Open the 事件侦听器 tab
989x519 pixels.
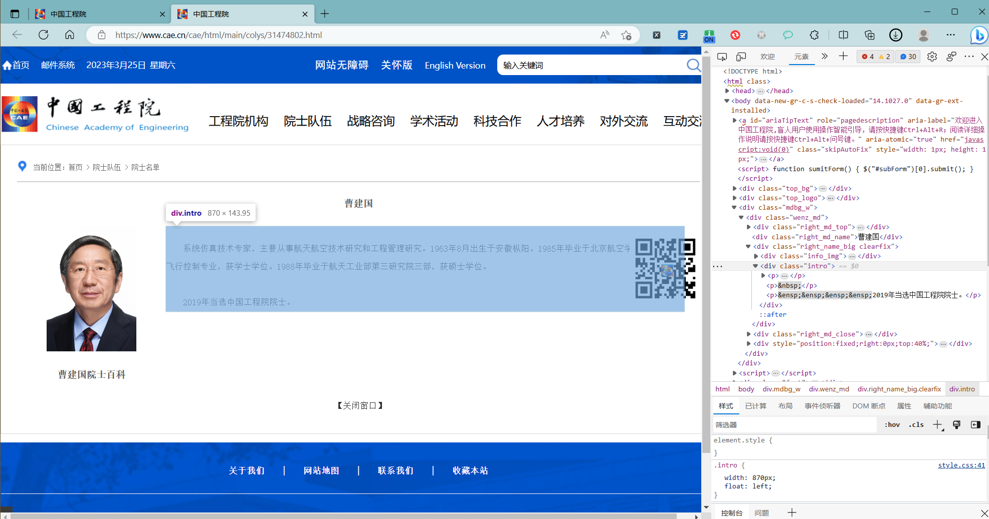[x=823, y=406]
